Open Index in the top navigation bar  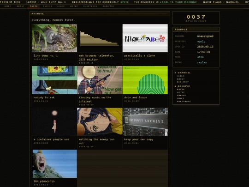coord(7,6)
